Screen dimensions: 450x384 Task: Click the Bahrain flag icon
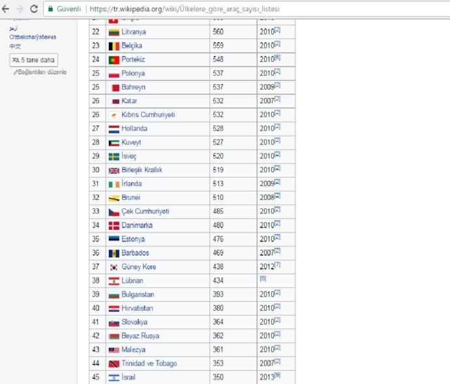coord(115,88)
